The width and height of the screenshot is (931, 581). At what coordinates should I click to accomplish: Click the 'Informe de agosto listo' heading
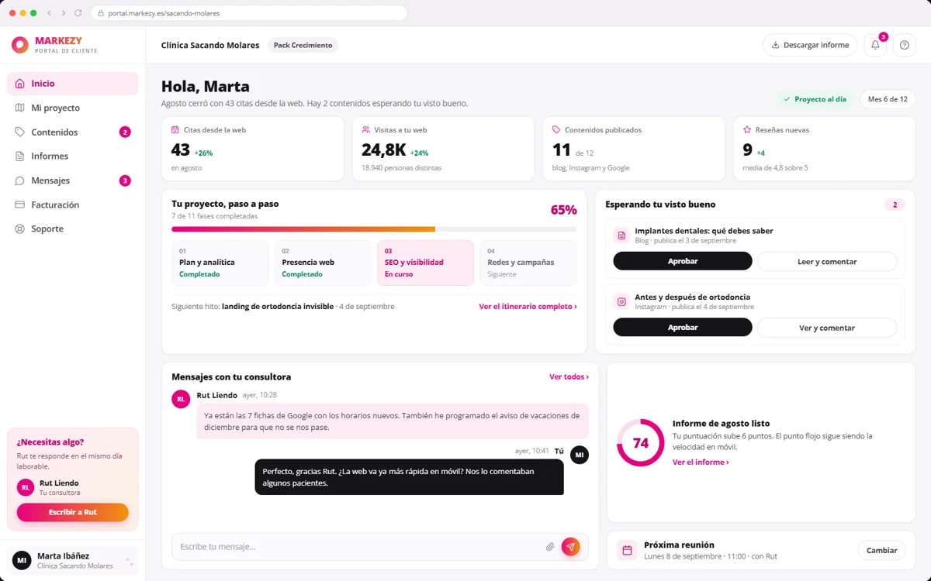[x=722, y=424]
